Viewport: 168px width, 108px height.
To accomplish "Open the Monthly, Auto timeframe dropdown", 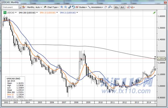I will [x=34, y=7].
